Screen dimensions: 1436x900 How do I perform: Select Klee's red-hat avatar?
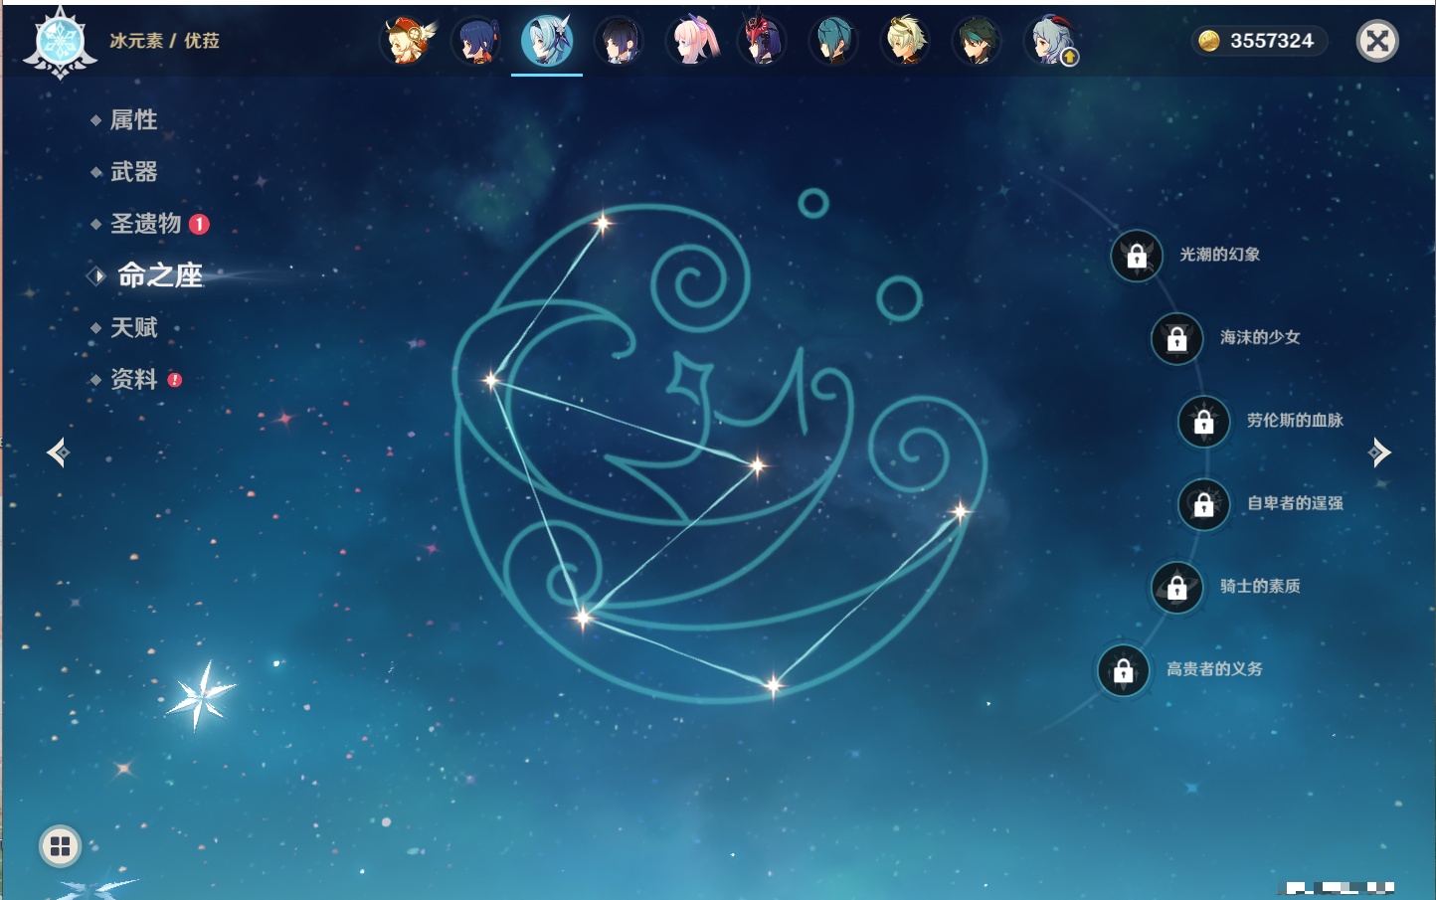(407, 41)
